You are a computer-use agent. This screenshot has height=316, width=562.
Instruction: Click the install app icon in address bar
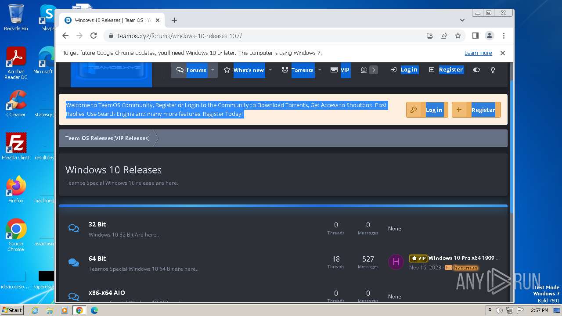coord(430,36)
